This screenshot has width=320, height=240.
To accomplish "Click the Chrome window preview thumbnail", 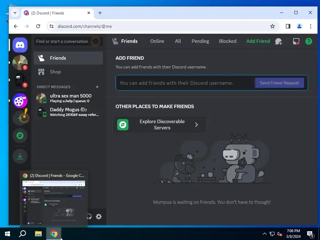I will (54, 203).
